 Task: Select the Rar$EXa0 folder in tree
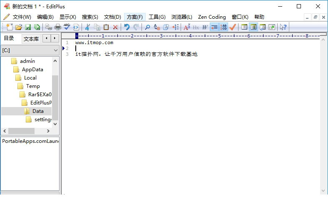(x=40, y=95)
